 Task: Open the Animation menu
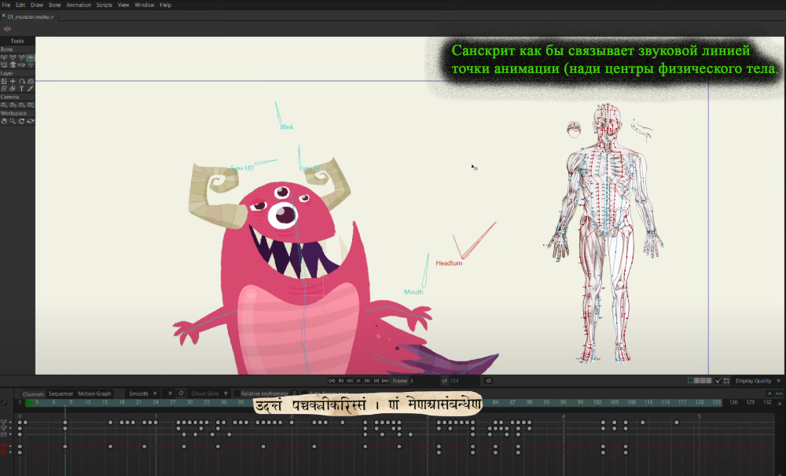coord(79,5)
